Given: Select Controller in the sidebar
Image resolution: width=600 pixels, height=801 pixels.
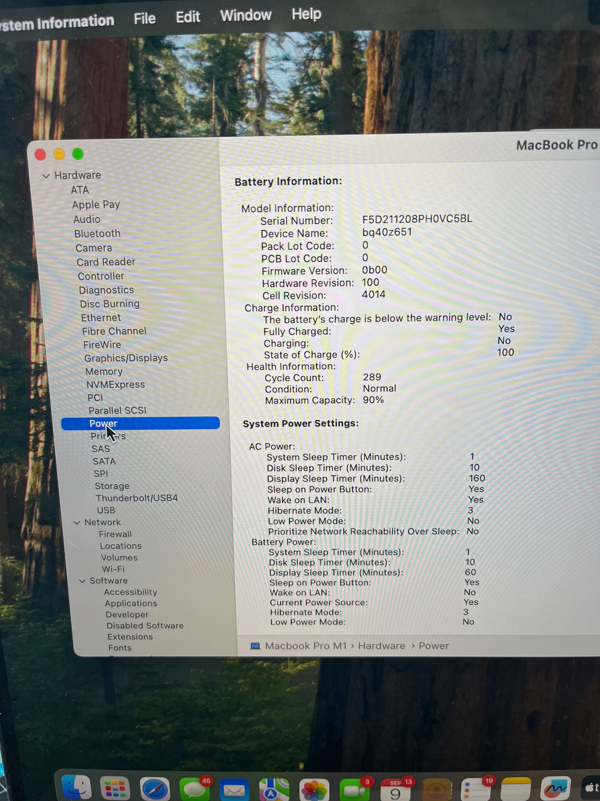Looking at the screenshot, I should [x=101, y=276].
